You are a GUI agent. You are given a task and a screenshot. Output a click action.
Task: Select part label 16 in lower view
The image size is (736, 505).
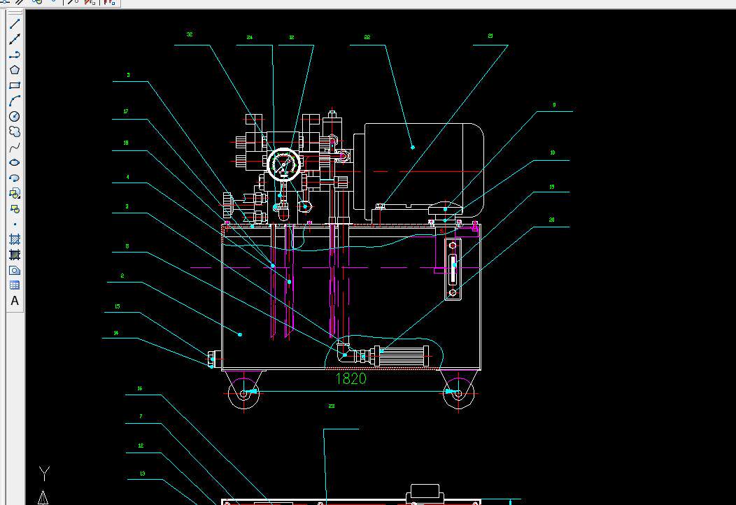(140, 388)
